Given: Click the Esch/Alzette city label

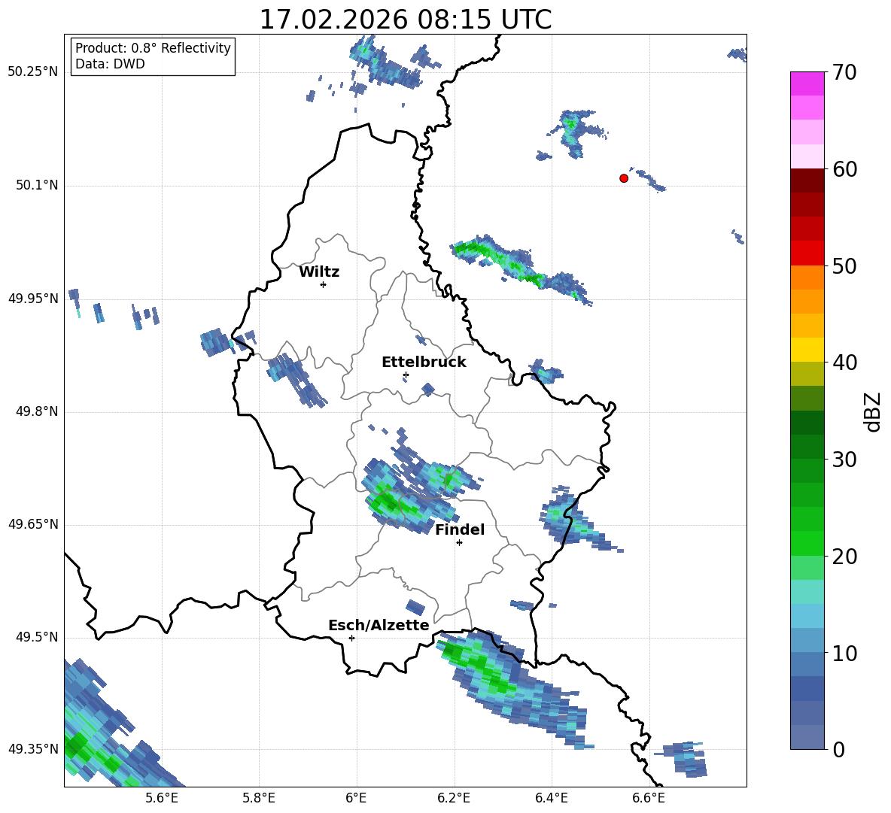Looking at the screenshot, I should tap(379, 625).
